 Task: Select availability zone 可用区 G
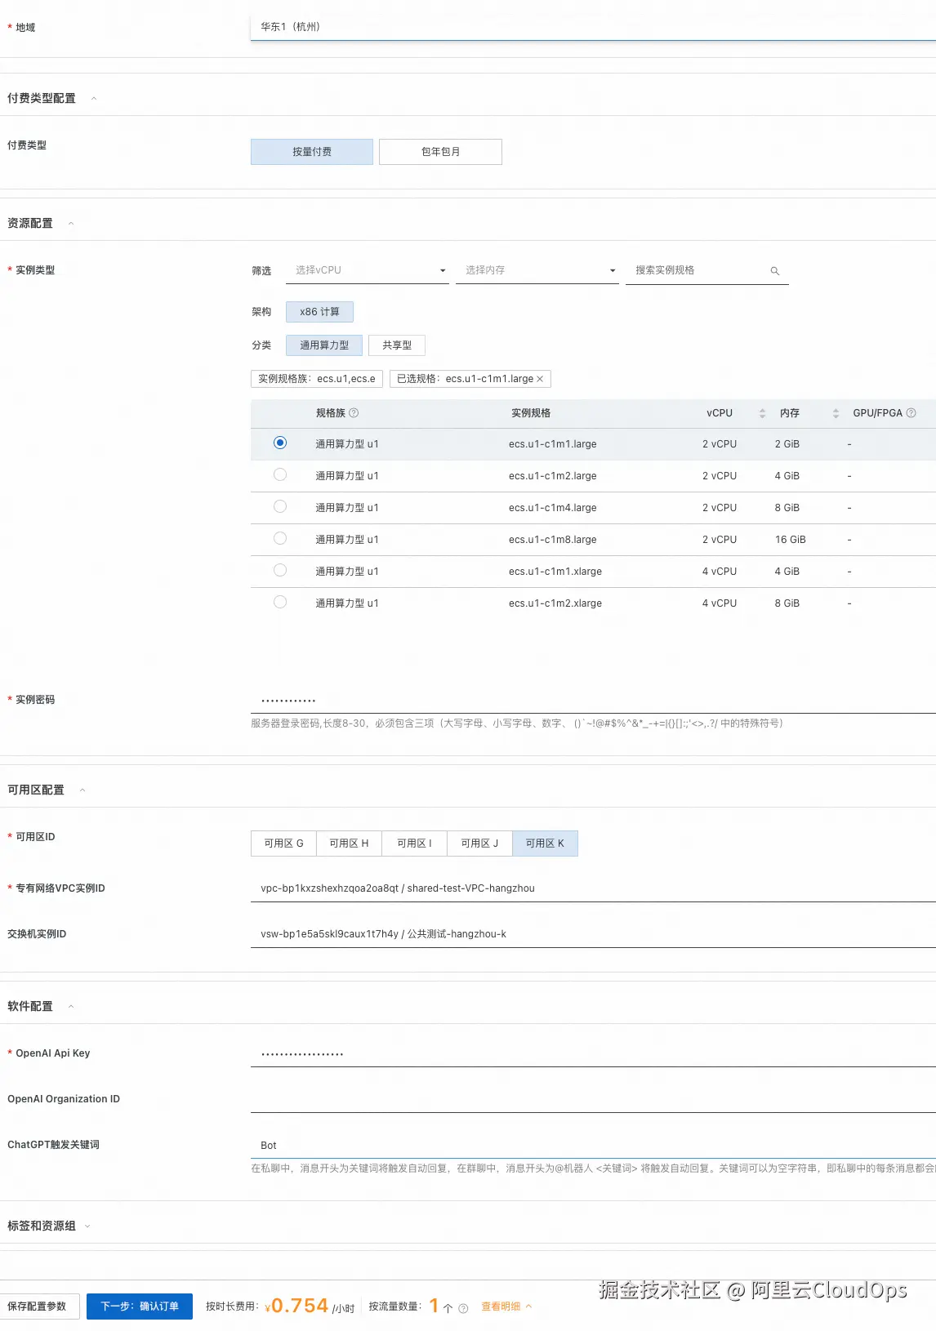point(283,844)
